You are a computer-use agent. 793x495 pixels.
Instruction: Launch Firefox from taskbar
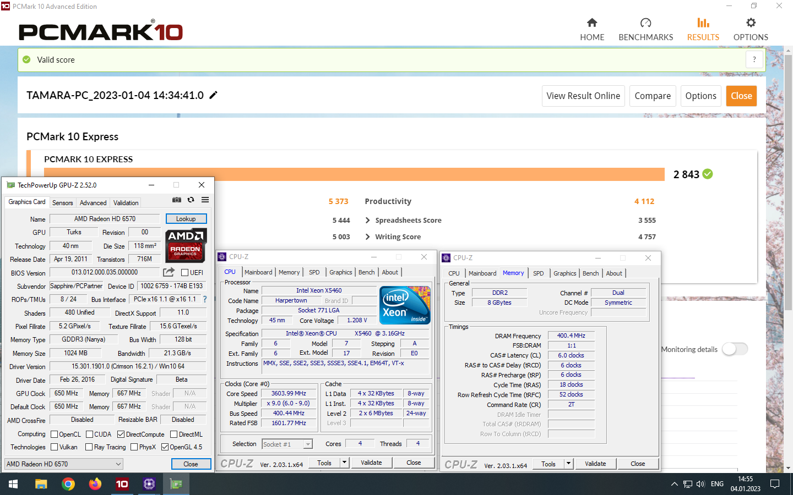pyautogui.click(x=95, y=484)
